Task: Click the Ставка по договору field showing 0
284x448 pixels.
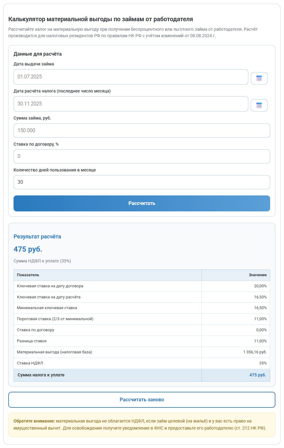Action: coord(142,156)
